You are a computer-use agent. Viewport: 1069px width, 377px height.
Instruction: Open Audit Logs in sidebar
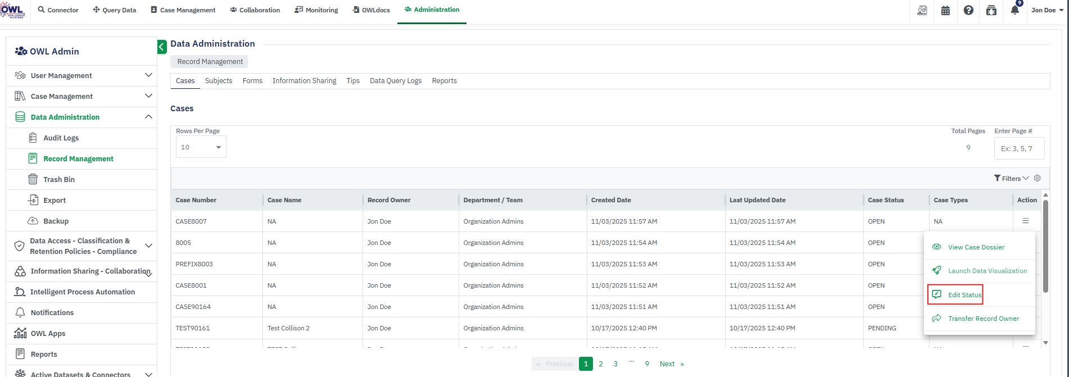(61, 138)
